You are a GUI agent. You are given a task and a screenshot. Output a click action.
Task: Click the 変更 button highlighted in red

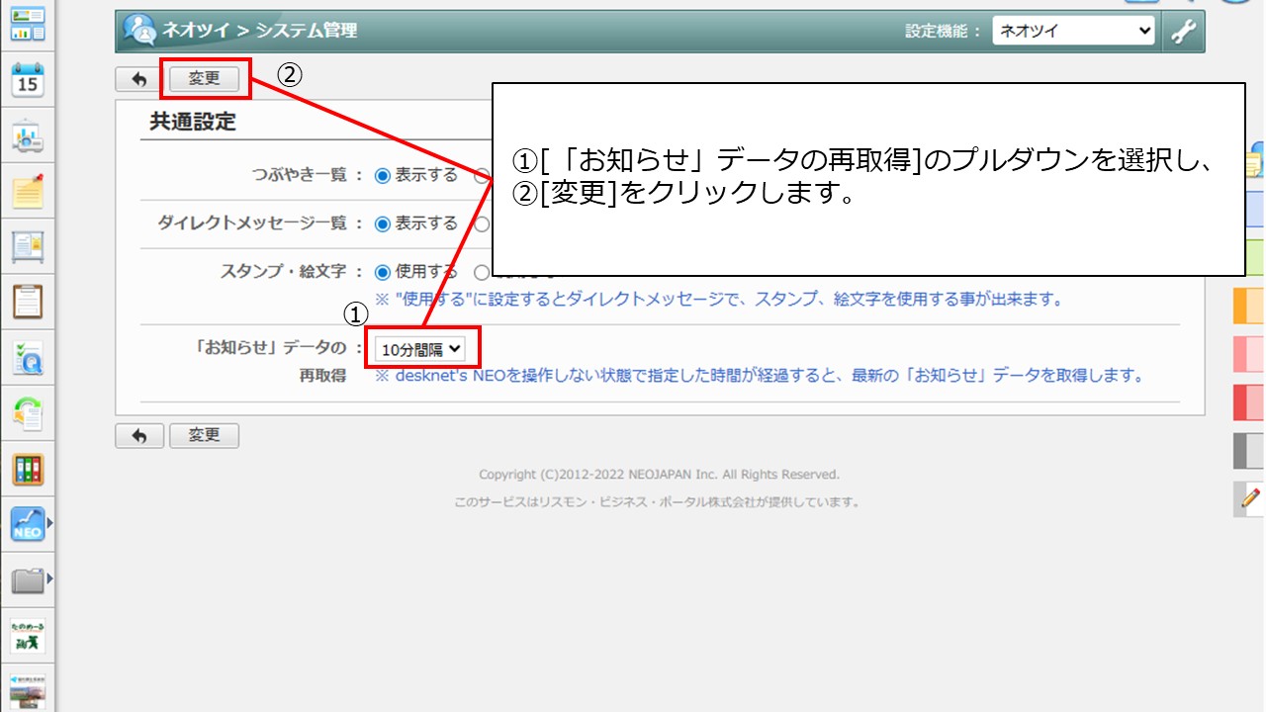tap(204, 79)
